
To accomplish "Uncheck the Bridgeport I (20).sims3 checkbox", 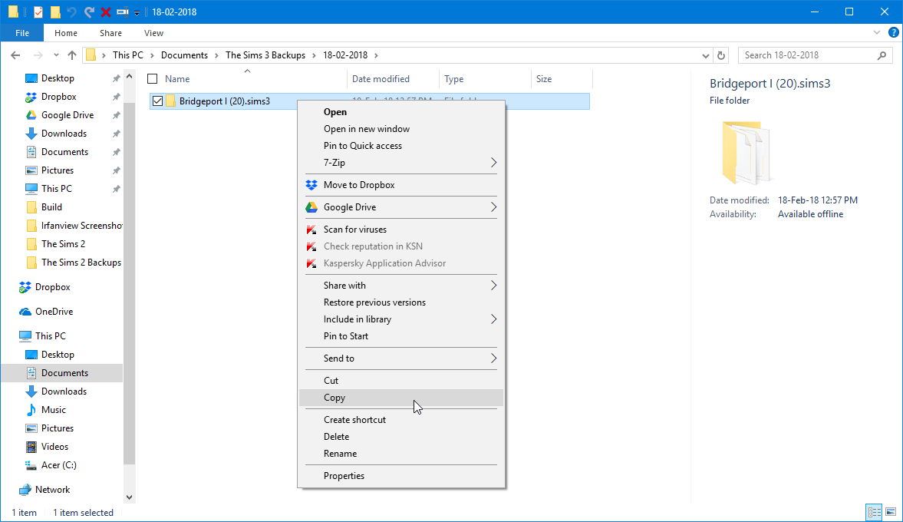I will 158,101.
